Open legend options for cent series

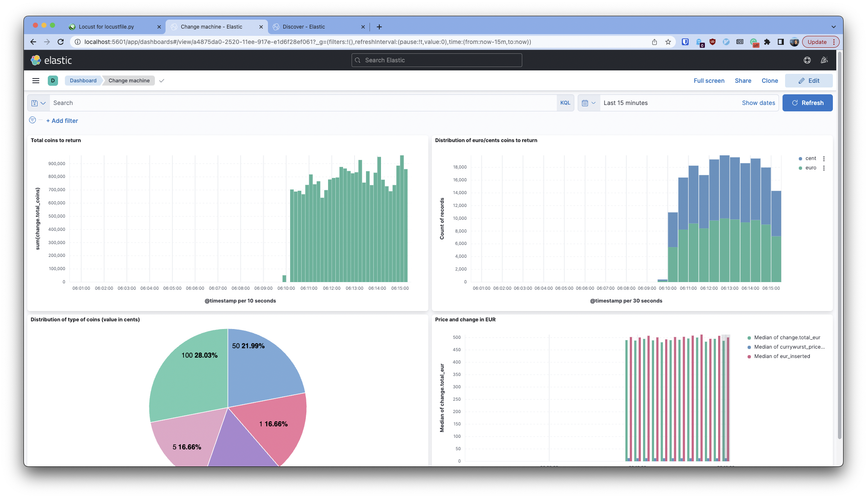pyautogui.click(x=824, y=158)
